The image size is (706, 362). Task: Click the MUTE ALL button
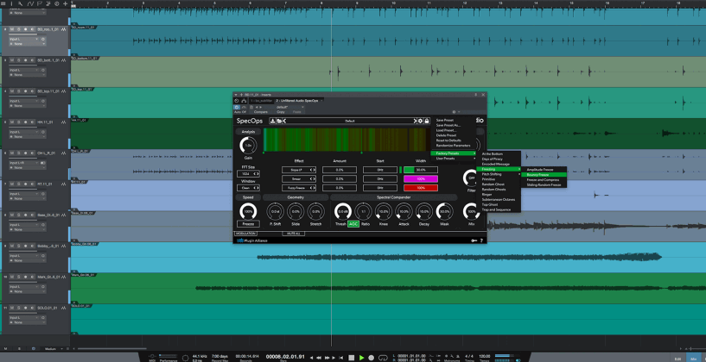point(294,234)
